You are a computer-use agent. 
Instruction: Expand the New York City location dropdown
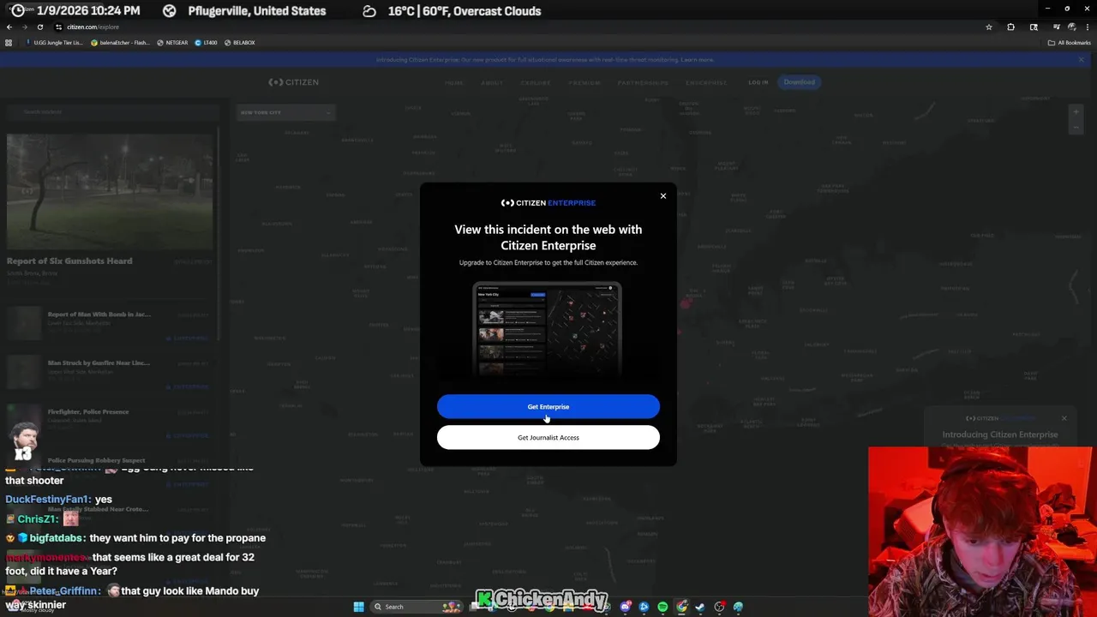(x=285, y=112)
